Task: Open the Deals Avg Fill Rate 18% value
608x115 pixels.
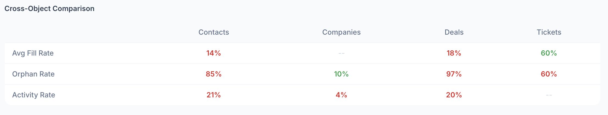Action: 454,53
